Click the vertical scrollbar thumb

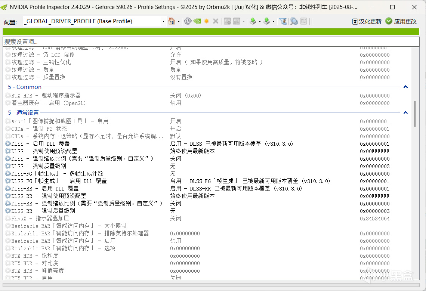(x=415, y=114)
